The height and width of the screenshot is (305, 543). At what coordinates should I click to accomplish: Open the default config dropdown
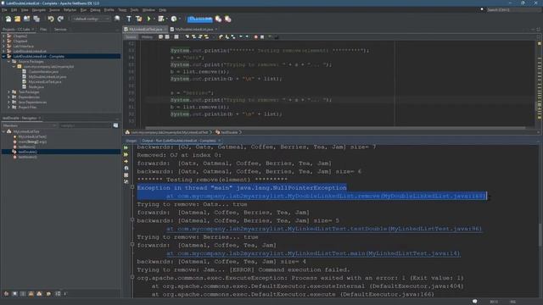91,19
